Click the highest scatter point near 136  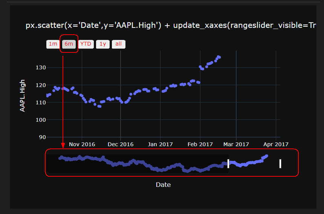pyautogui.click(x=218, y=57)
